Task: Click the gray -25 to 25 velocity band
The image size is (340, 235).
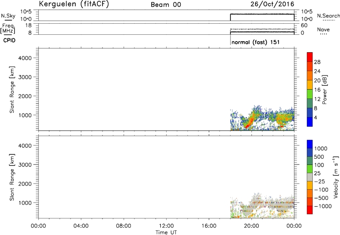Action: click(310, 177)
